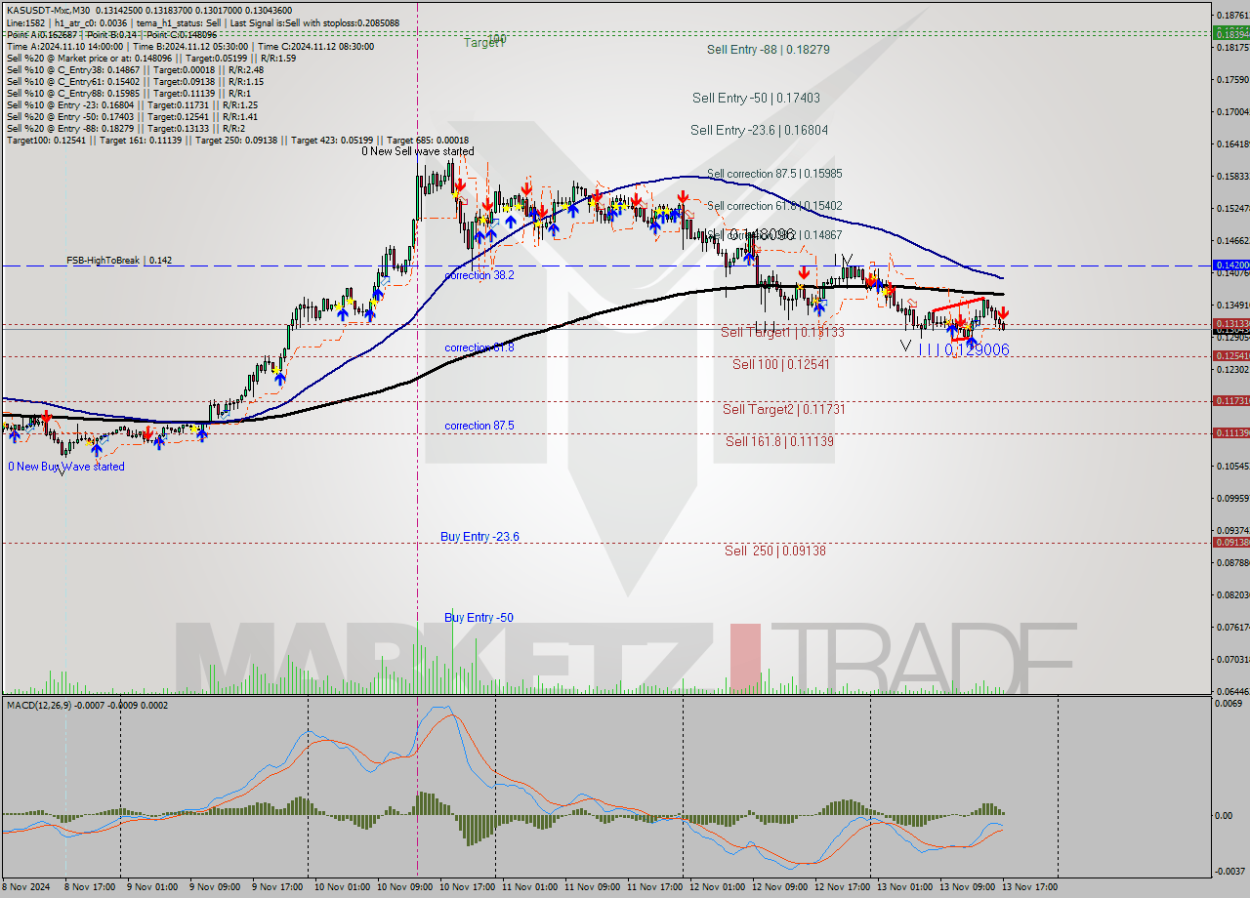Viewport: 1250px width, 898px height.
Task: Click the 'Sell 100 | 0.12541' label
Action: point(780,364)
